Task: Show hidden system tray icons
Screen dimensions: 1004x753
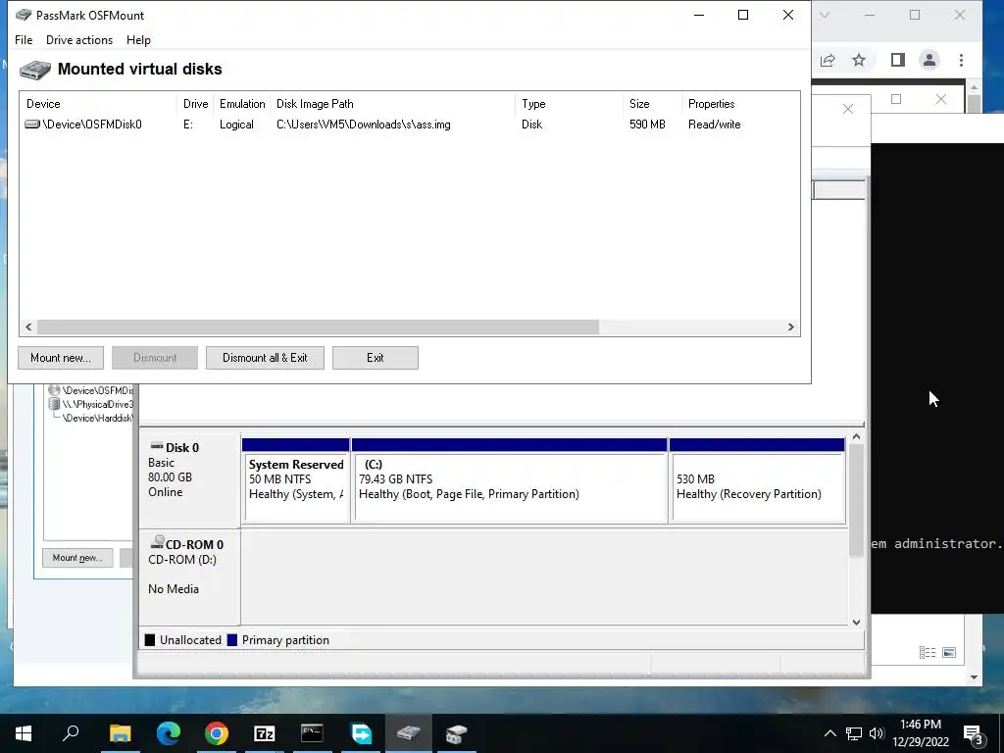Action: pos(829,733)
